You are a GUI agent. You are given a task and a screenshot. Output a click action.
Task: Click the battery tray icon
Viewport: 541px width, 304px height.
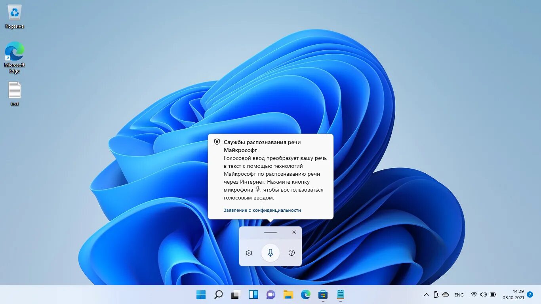click(x=493, y=294)
